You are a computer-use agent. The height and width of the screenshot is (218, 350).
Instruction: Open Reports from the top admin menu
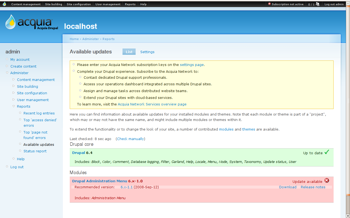[130, 4]
